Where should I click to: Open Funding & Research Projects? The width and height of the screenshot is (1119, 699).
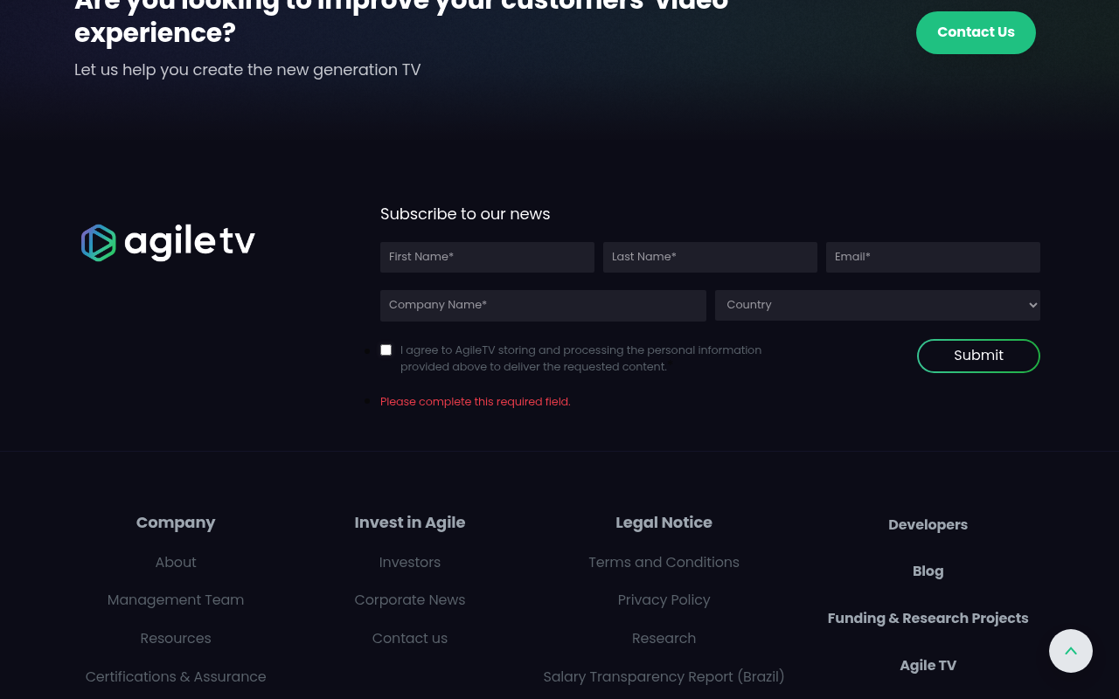point(928,618)
